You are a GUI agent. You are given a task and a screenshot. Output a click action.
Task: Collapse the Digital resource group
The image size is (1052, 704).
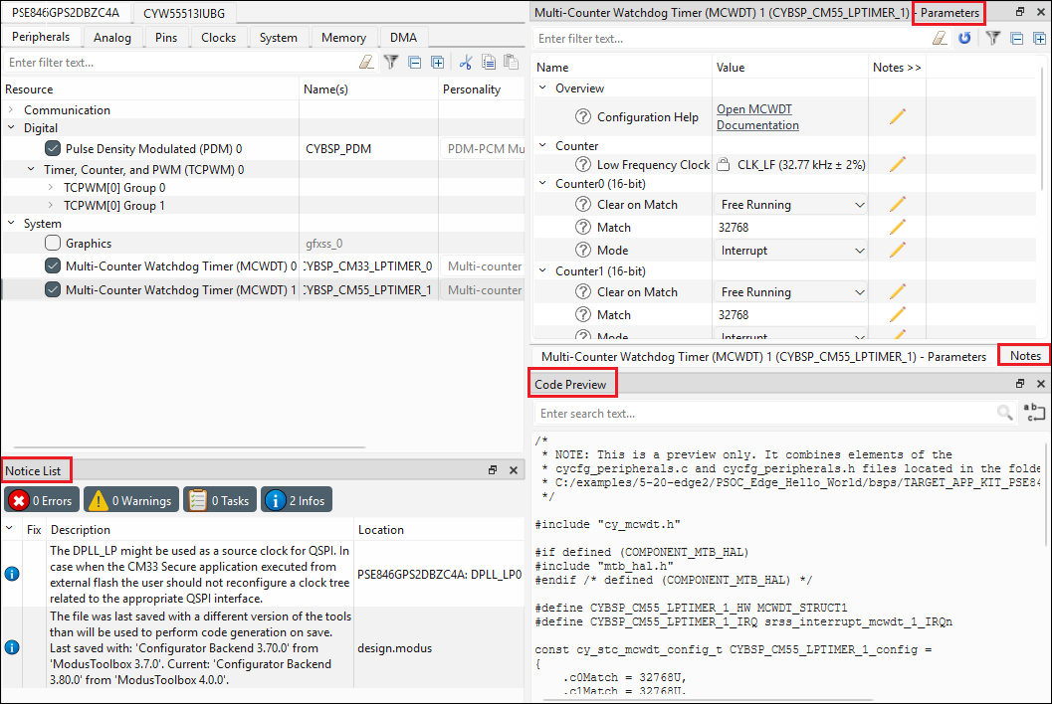11,127
